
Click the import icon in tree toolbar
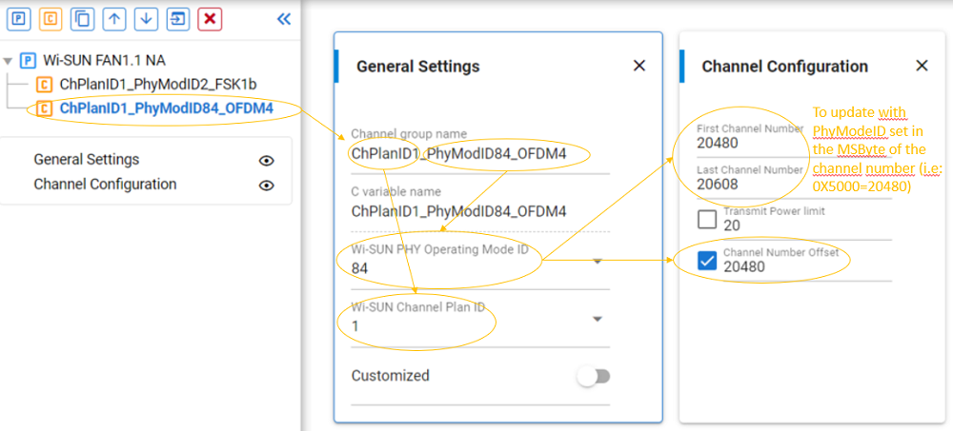coord(177,19)
